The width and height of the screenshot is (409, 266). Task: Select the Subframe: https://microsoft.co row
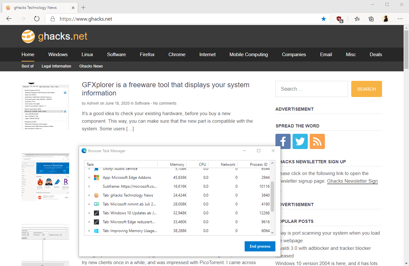(177, 186)
